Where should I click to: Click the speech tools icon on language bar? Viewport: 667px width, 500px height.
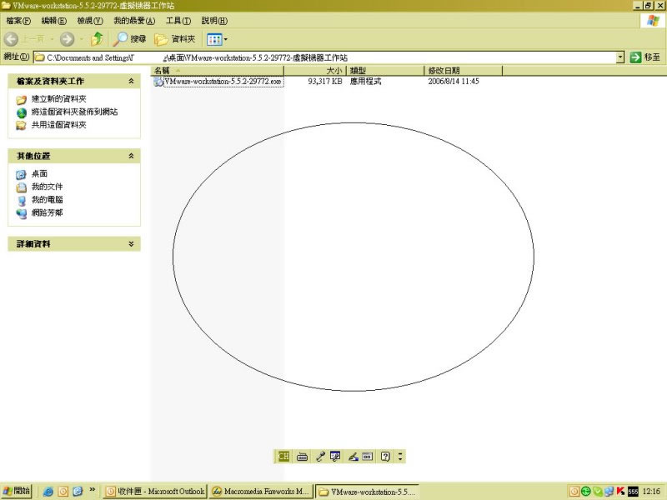coord(335,457)
